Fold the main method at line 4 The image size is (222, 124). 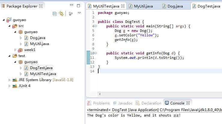(x=96, y=26)
